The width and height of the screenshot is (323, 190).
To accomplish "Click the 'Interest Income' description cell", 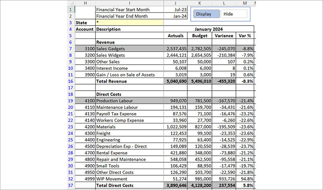I will (129, 68).
